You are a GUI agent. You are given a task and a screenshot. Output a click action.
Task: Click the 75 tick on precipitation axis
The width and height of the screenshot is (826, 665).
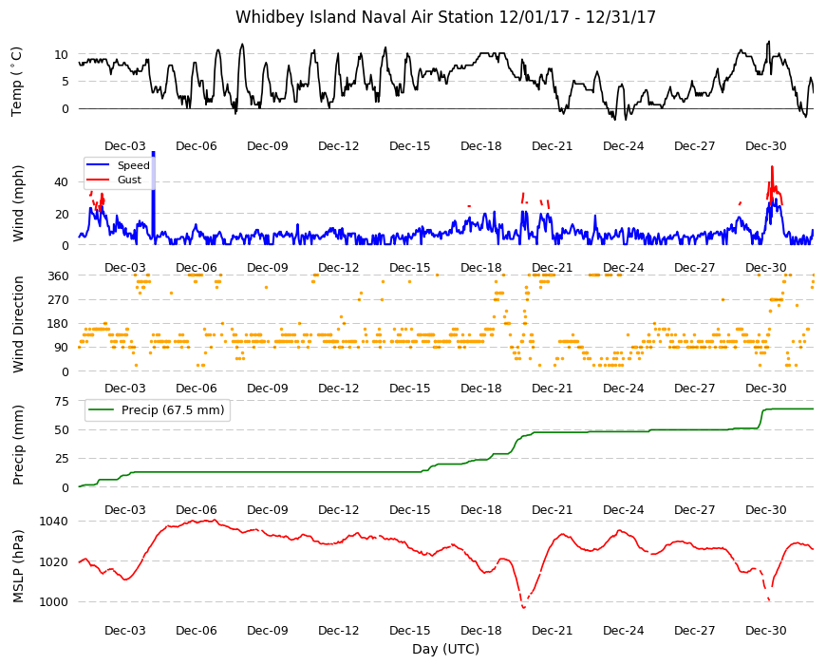[x=62, y=402]
